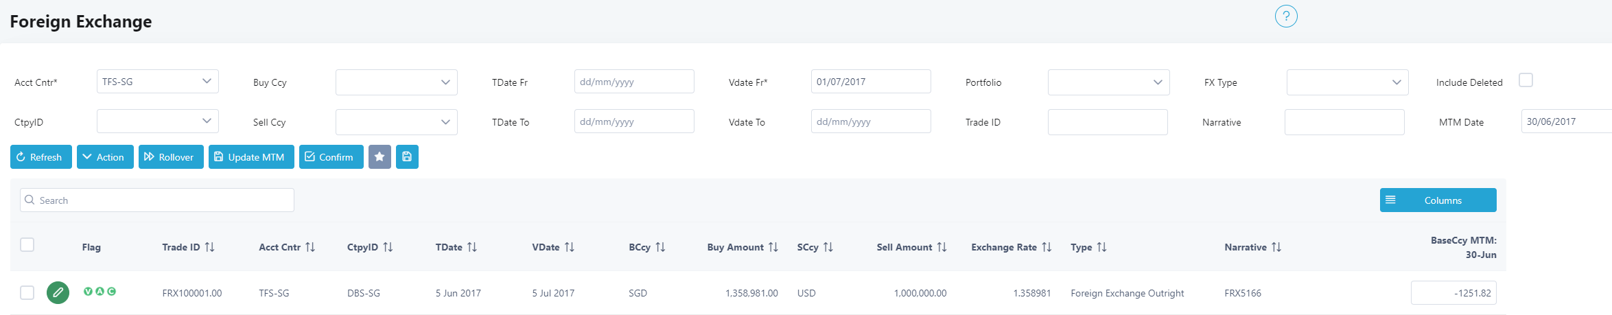Click the Rollover button
This screenshot has height=315, width=1612.
[171, 157]
